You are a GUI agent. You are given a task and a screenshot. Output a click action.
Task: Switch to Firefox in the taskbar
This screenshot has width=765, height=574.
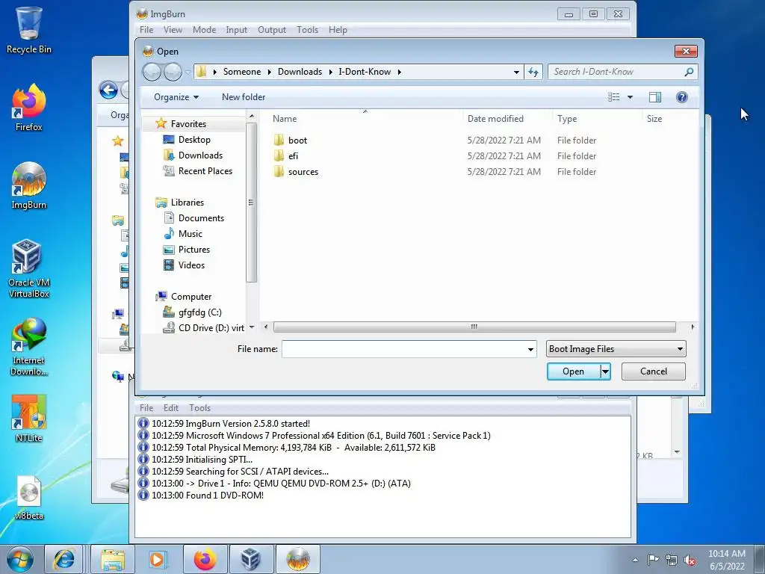click(205, 559)
